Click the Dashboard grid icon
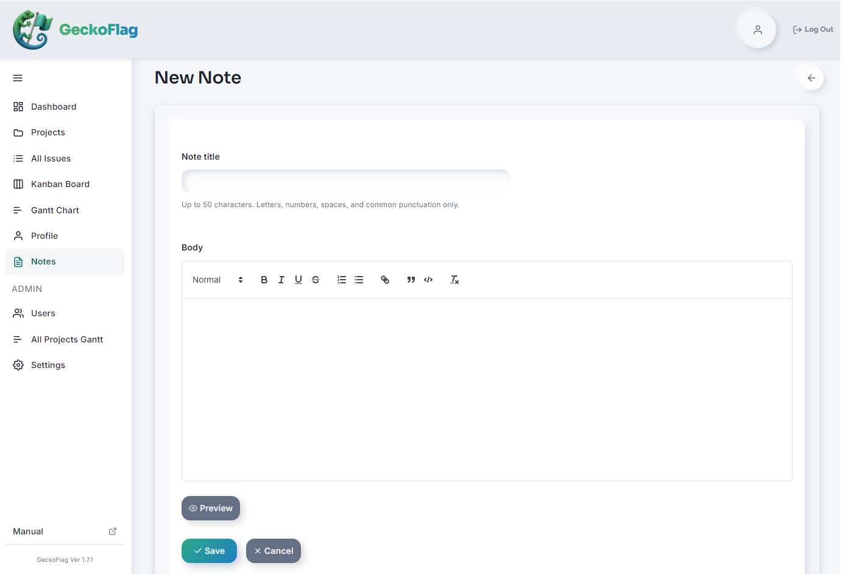This screenshot has height=574, width=848. click(18, 107)
